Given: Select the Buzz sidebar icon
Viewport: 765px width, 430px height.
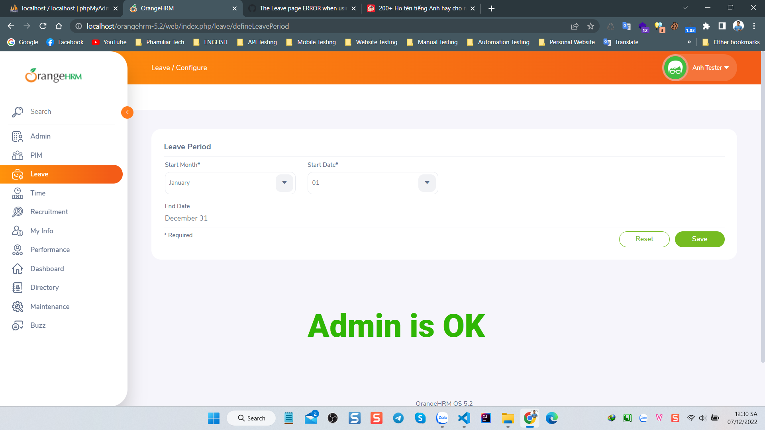Looking at the screenshot, I should pyautogui.click(x=17, y=325).
